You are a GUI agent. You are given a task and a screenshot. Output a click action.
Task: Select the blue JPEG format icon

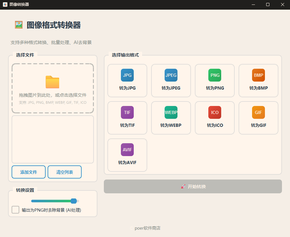pos(171,75)
